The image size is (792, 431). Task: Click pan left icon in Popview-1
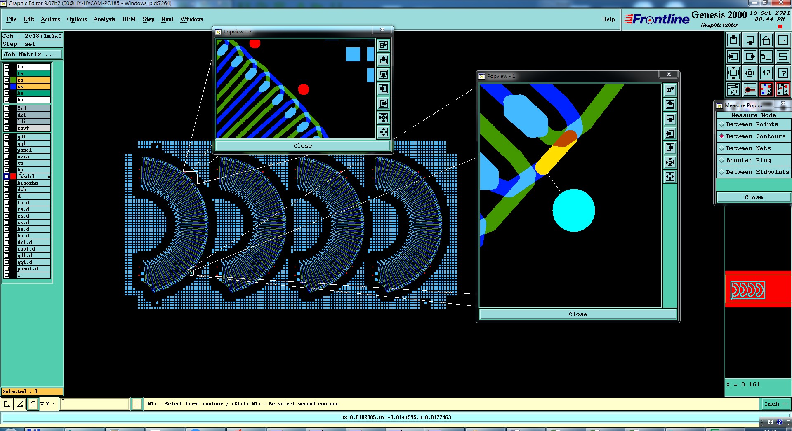point(670,134)
